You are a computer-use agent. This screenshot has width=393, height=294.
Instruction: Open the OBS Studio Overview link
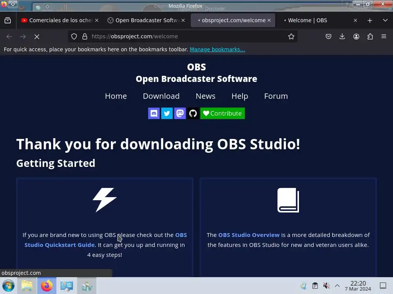249,235
